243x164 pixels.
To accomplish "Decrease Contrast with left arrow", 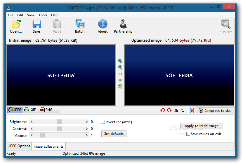I will 32,128.
